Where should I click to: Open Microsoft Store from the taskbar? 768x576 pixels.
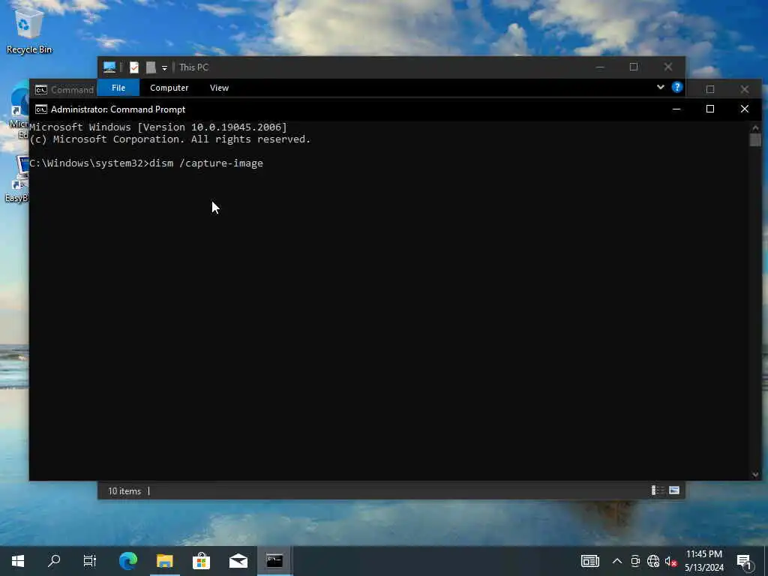(x=201, y=561)
